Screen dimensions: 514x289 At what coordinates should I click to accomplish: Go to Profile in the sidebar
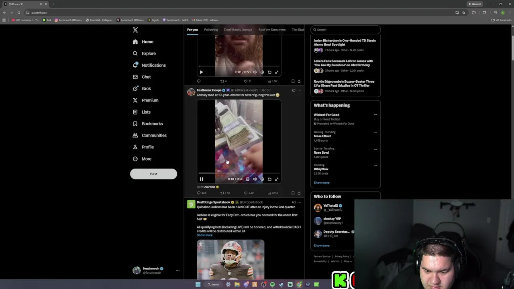click(143, 147)
